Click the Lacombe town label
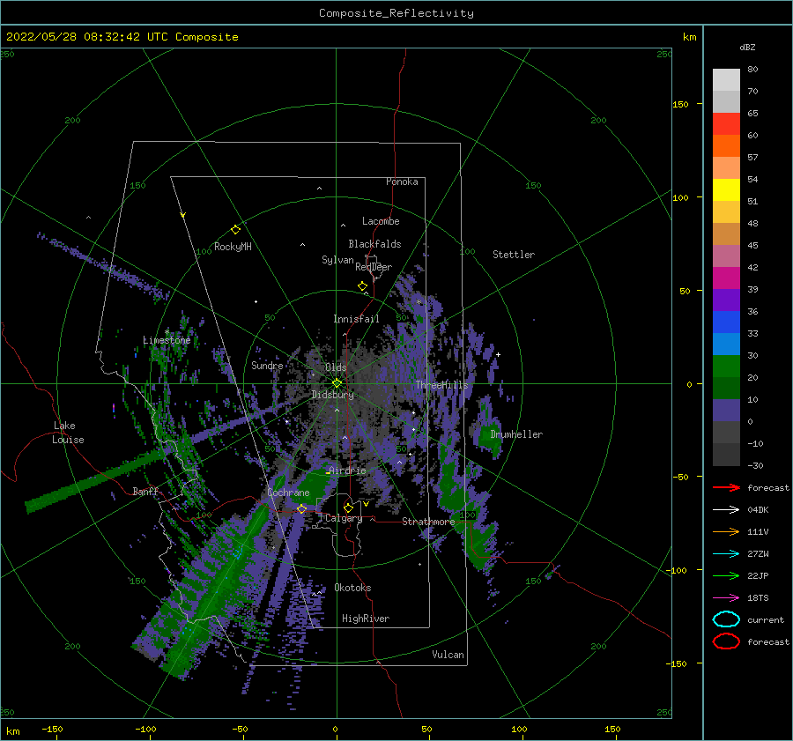This screenshot has height=741, width=793. pos(381,221)
